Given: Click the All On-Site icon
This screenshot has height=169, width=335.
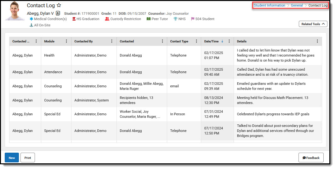Looking at the screenshot, I should 31,25.
